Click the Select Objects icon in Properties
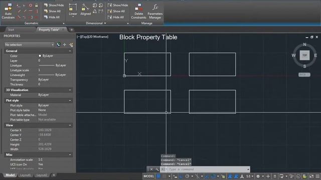The height and width of the screenshot is (180, 321). pos(65,44)
